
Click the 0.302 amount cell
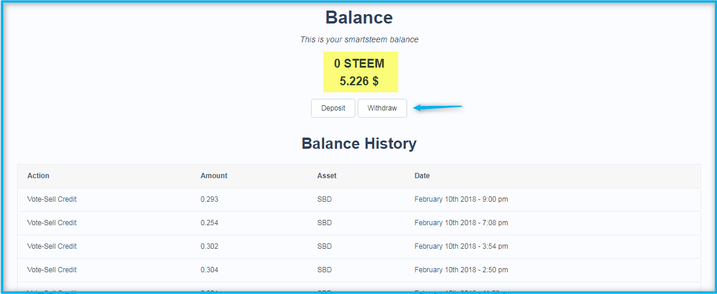[209, 246]
